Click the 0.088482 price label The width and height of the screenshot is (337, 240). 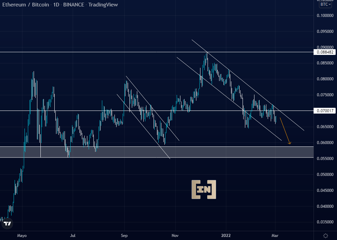click(x=324, y=52)
